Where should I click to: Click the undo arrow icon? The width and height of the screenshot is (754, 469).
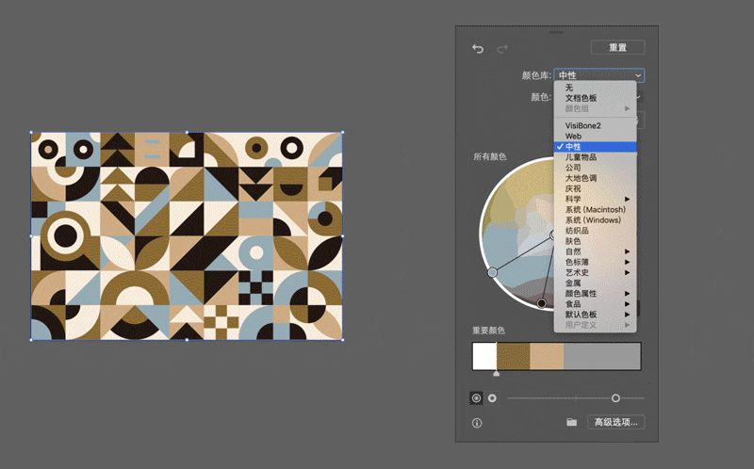pos(478,49)
